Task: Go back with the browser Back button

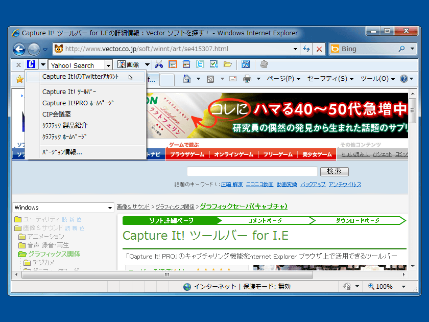Action: [x=19, y=49]
